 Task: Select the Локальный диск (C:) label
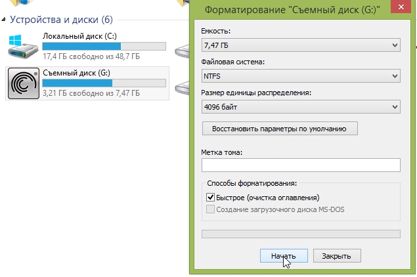(79, 36)
